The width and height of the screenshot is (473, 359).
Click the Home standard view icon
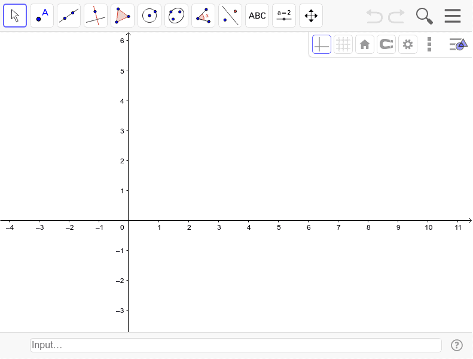click(x=365, y=44)
